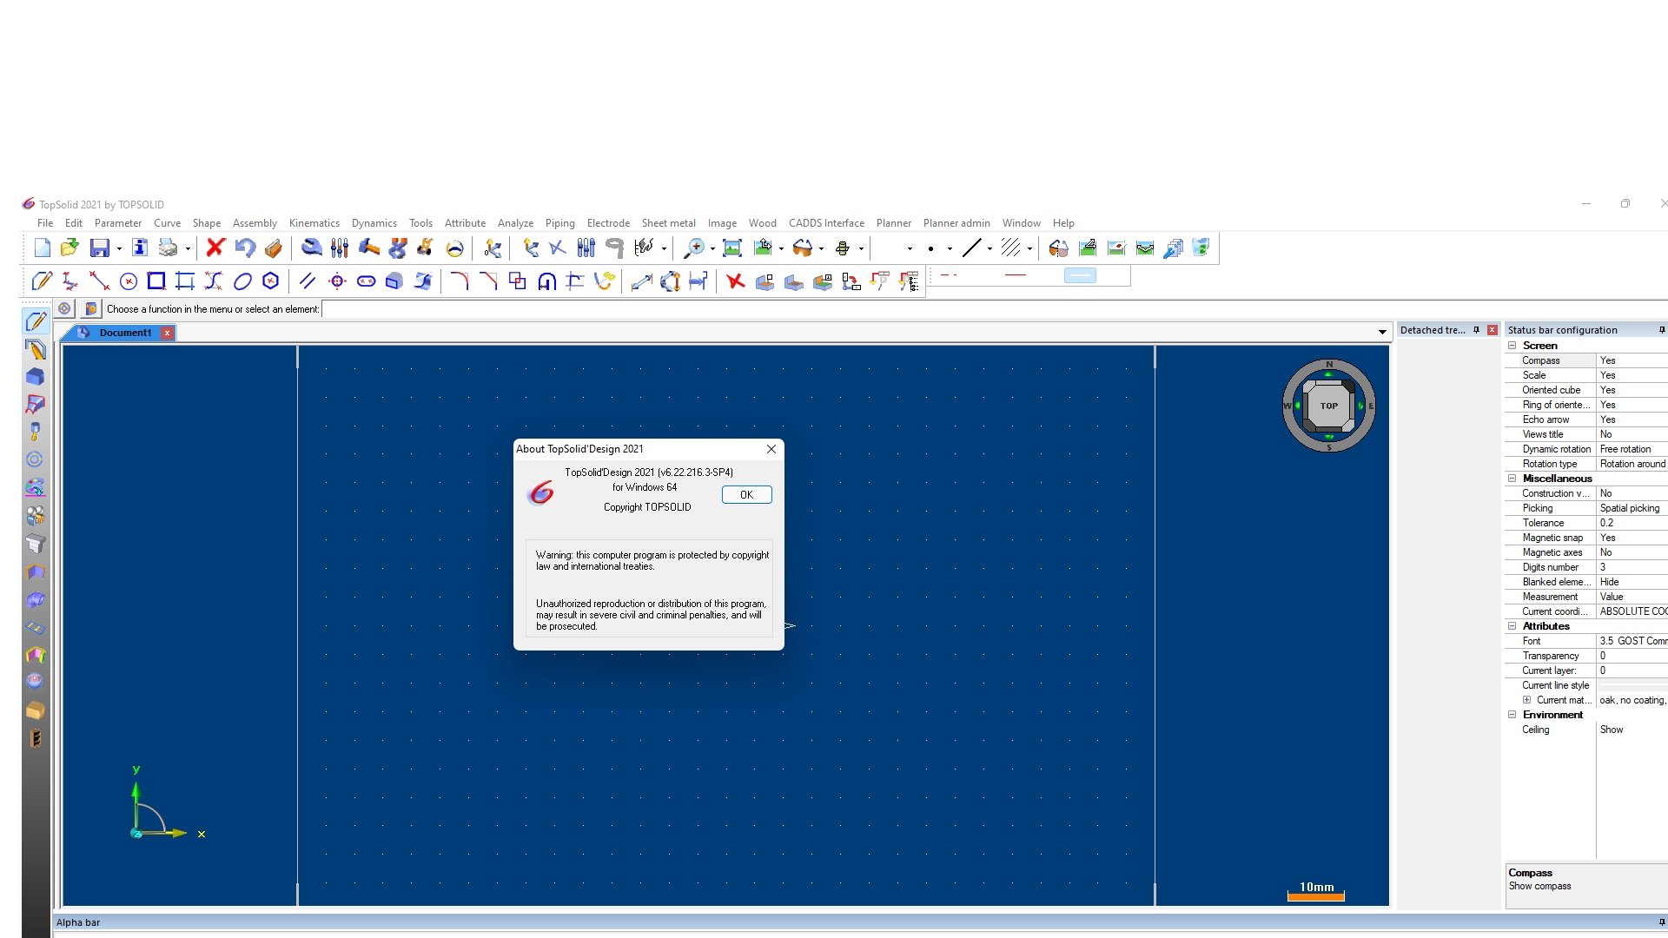
Task: Choose the Chamfer corner tool
Action: pos(488,281)
